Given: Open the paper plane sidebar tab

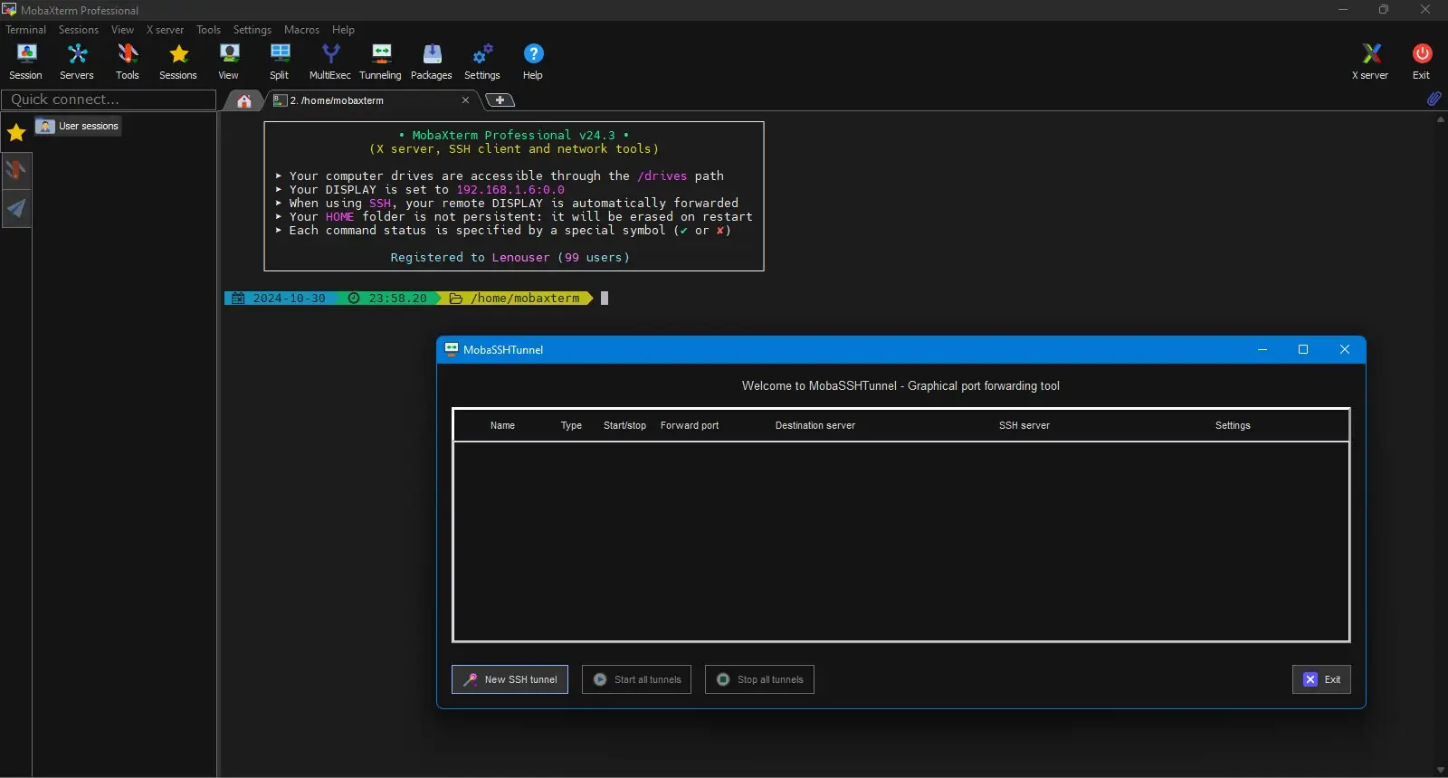Looking at the screenshot, I should pyautogui.click(x=16, y=209).
